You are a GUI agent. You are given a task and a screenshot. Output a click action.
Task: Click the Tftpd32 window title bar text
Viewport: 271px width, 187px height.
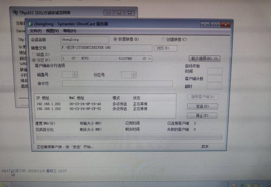pos(45,13)
